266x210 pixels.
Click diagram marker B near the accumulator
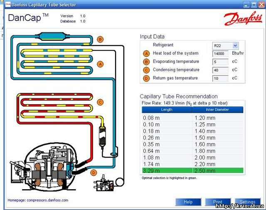click(x=100, y=40)
